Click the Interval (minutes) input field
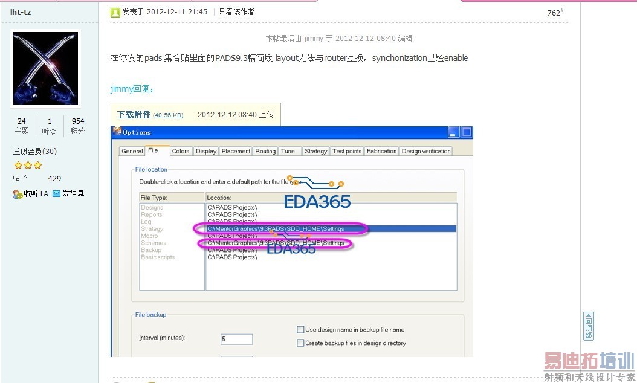637x383 pixels. pyautogui.click(x=236, y=339)
